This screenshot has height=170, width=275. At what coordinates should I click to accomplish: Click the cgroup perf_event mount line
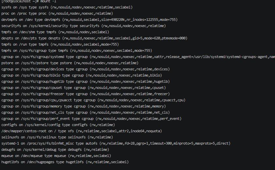coord(91,119)
